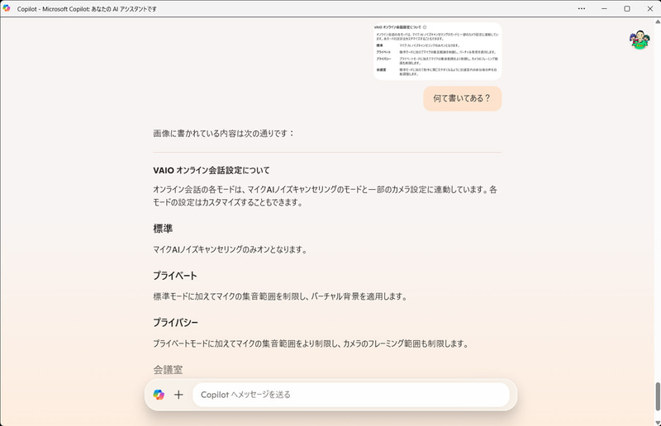Click the line 画像に書かれている内容は次の通りです

(223, 134)
